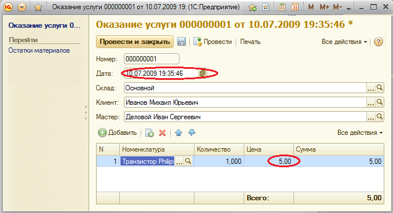Image resolution: width=393 pixels, height=213 pixels.
Task: Click the M- memory subtract button
Action: pos(337,8)
